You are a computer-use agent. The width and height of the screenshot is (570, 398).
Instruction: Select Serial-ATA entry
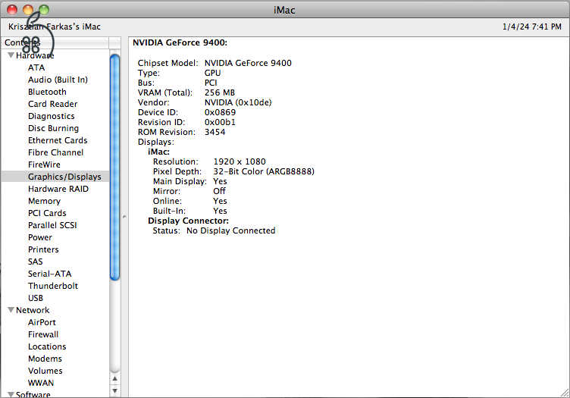(x=50, y=274)
